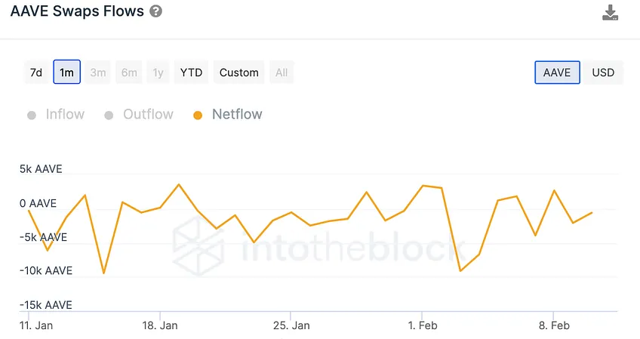Click the help question mark icon
This screenshot has height=339, width=640.
pyautogui.click(x=155, y=11)
